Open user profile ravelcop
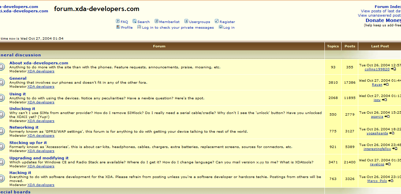The height and width of the screenshot is (194, 401). point(377,164)
